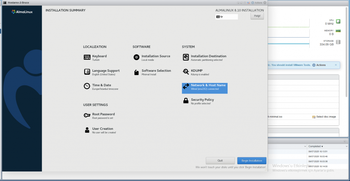Screen dimensions: 350x181
Task: Open Software Selection spoke
Action: (x=152, y=72)
